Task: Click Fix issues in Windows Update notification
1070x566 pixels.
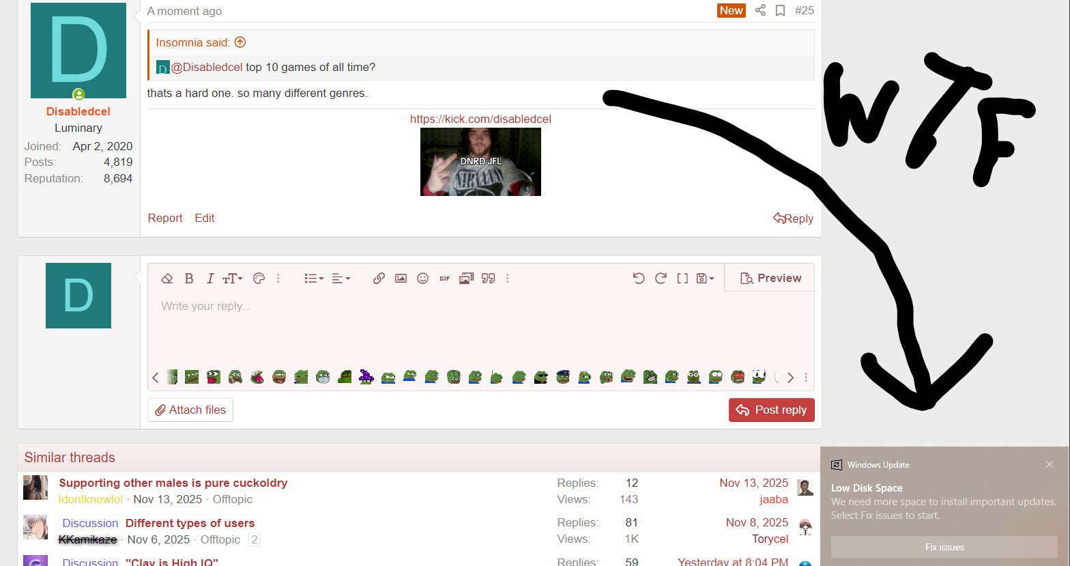Action: 944,547
